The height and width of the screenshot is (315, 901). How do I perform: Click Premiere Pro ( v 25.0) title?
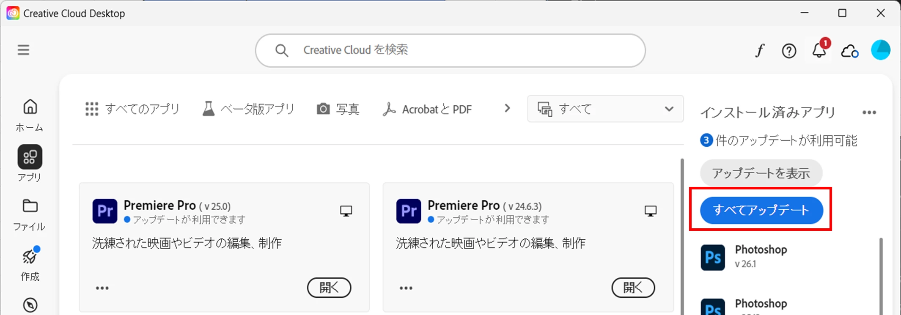tap(177, 205)
